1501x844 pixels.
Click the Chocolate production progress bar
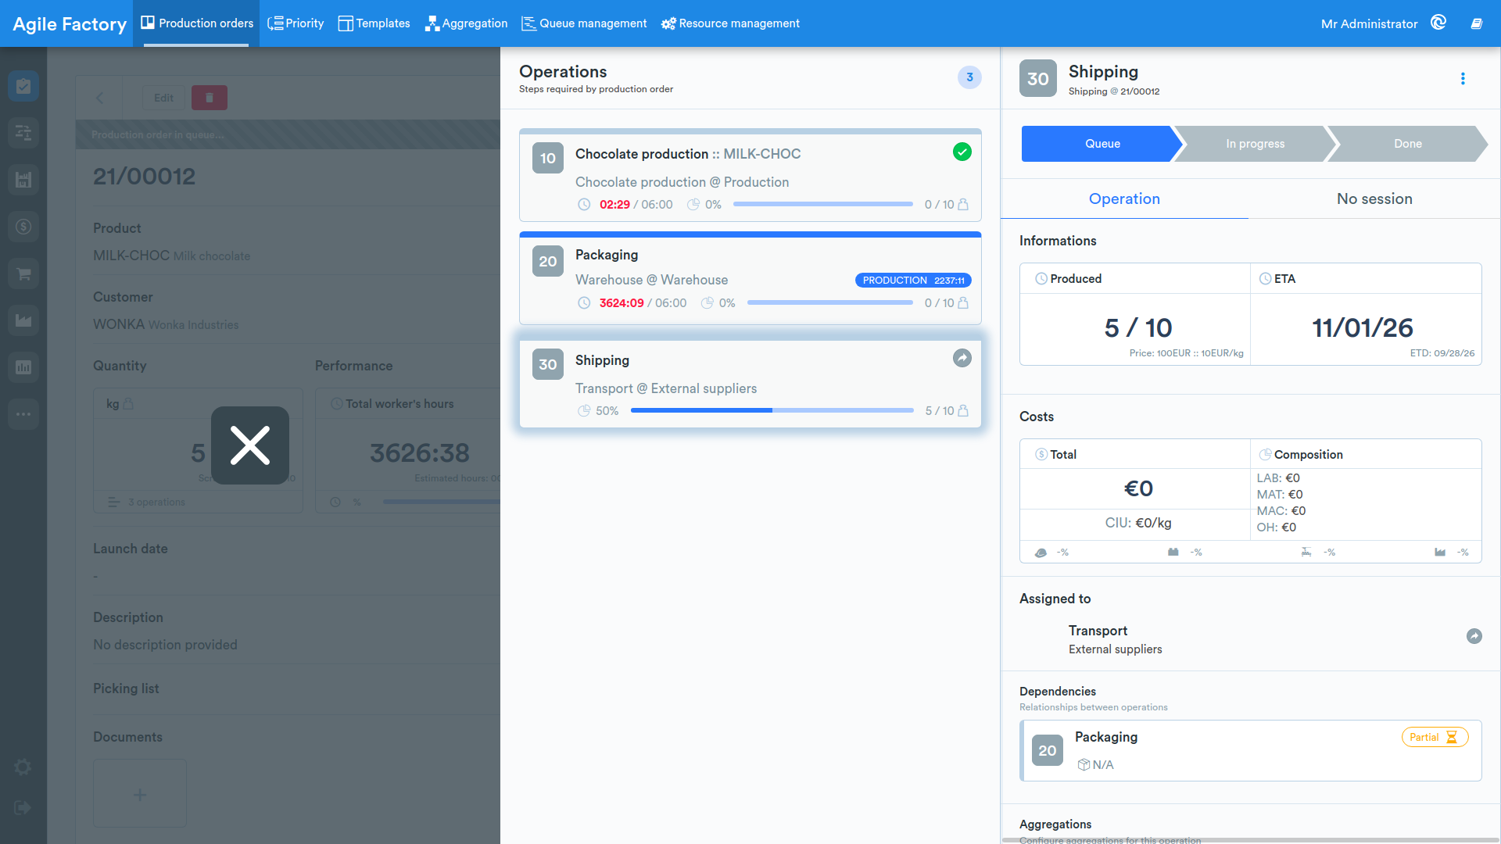point(823,204)
